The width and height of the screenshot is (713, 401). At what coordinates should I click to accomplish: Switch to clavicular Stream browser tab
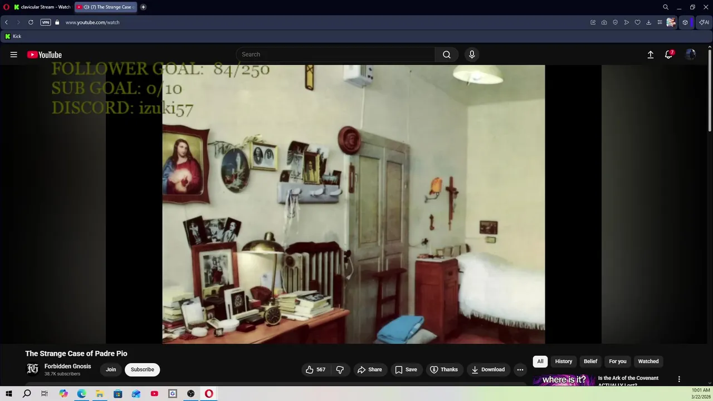click(42, 7)
